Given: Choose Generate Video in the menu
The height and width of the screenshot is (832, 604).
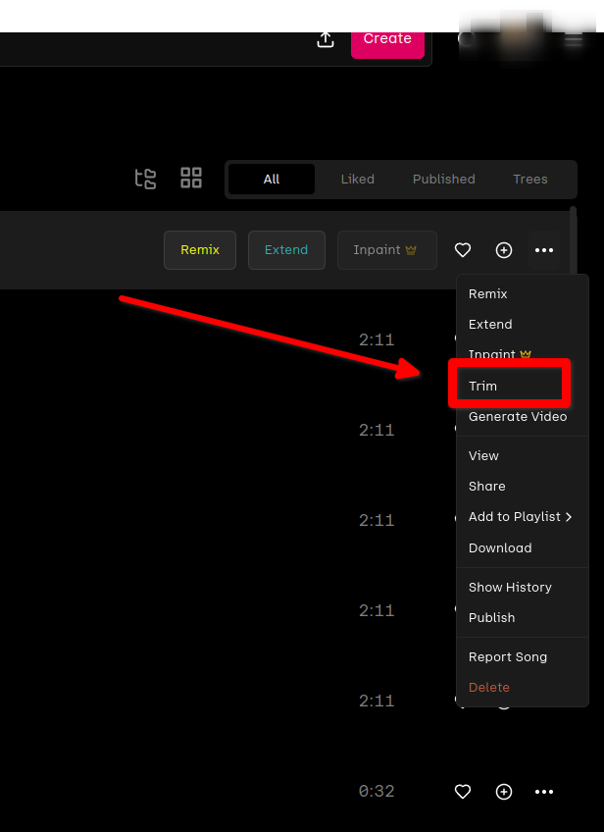Looking at the screenshot, I should click(x=523, y=417).
